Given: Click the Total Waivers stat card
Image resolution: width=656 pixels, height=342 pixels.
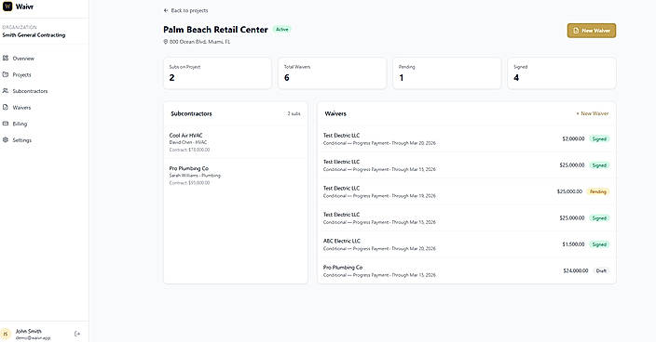Looking at the screenshot, I should click(332, 73).
